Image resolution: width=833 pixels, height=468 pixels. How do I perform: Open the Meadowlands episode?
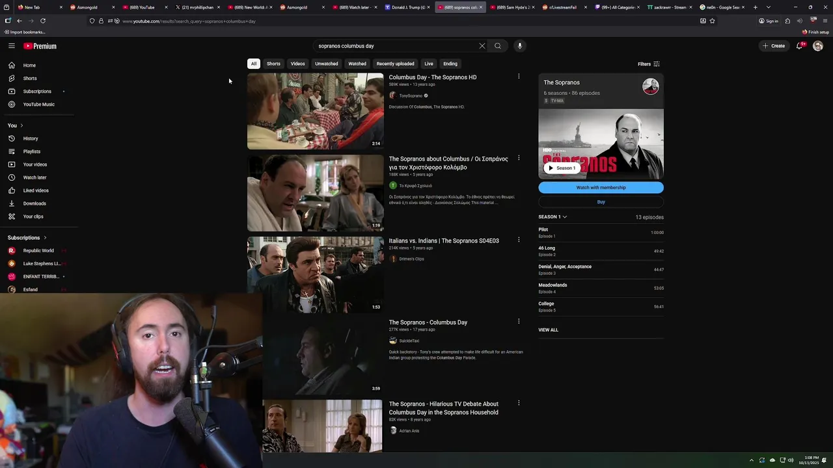[x=601, y=288]
